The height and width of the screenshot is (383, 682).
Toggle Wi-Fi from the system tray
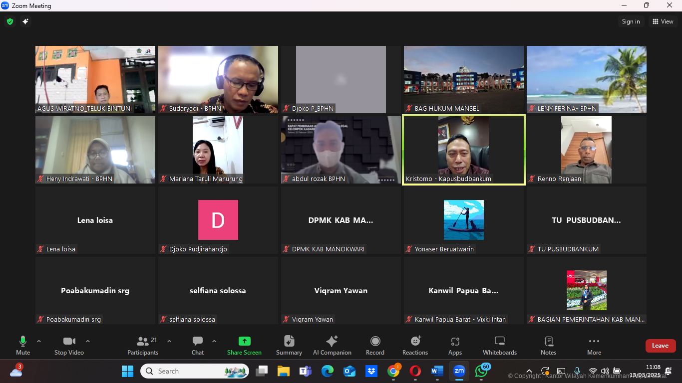(593, 371)
